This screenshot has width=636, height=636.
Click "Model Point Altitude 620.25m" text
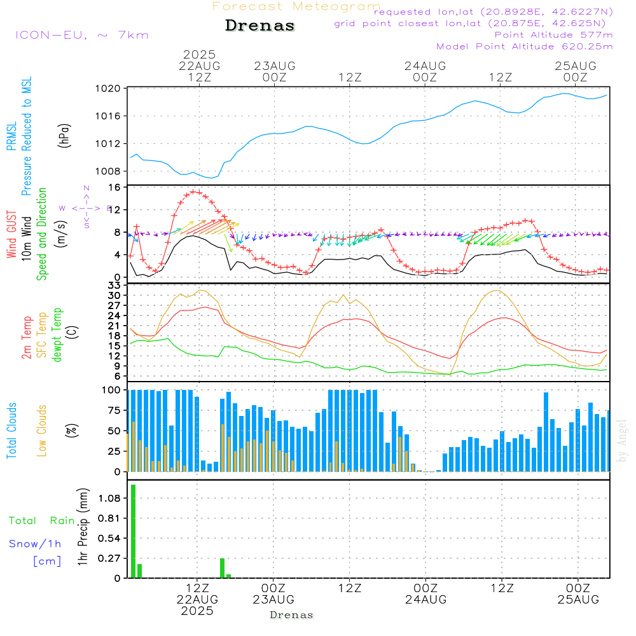tap(525, 46)
